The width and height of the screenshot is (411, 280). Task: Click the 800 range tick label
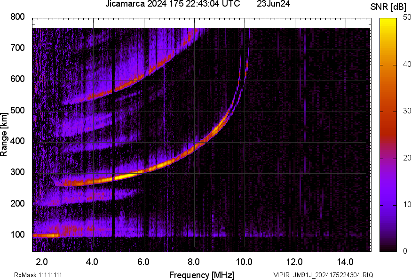click(17, 17)
